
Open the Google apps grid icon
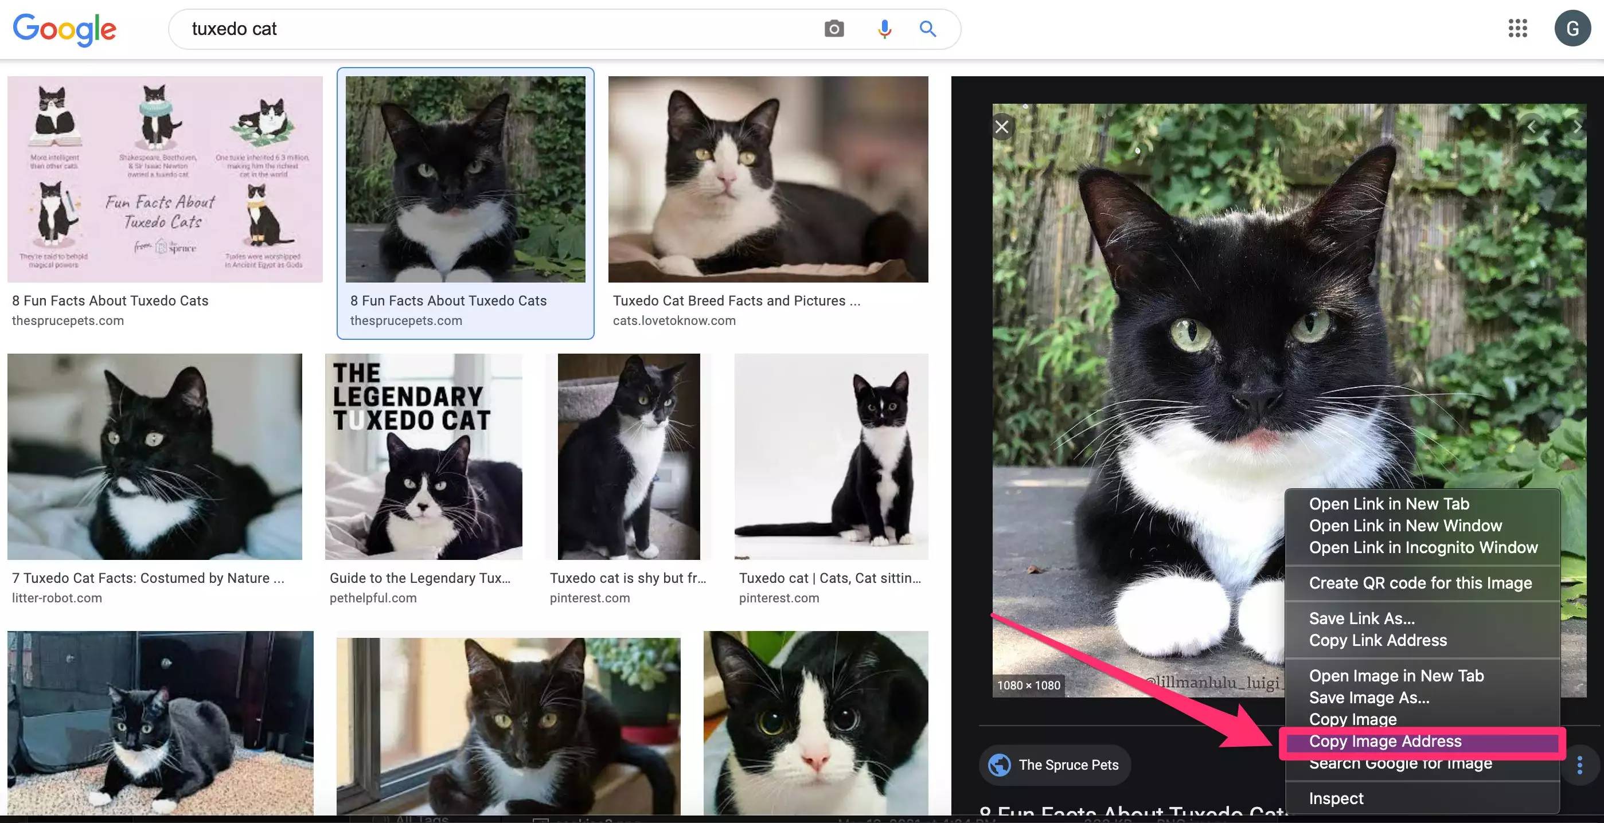[1517, 28]
